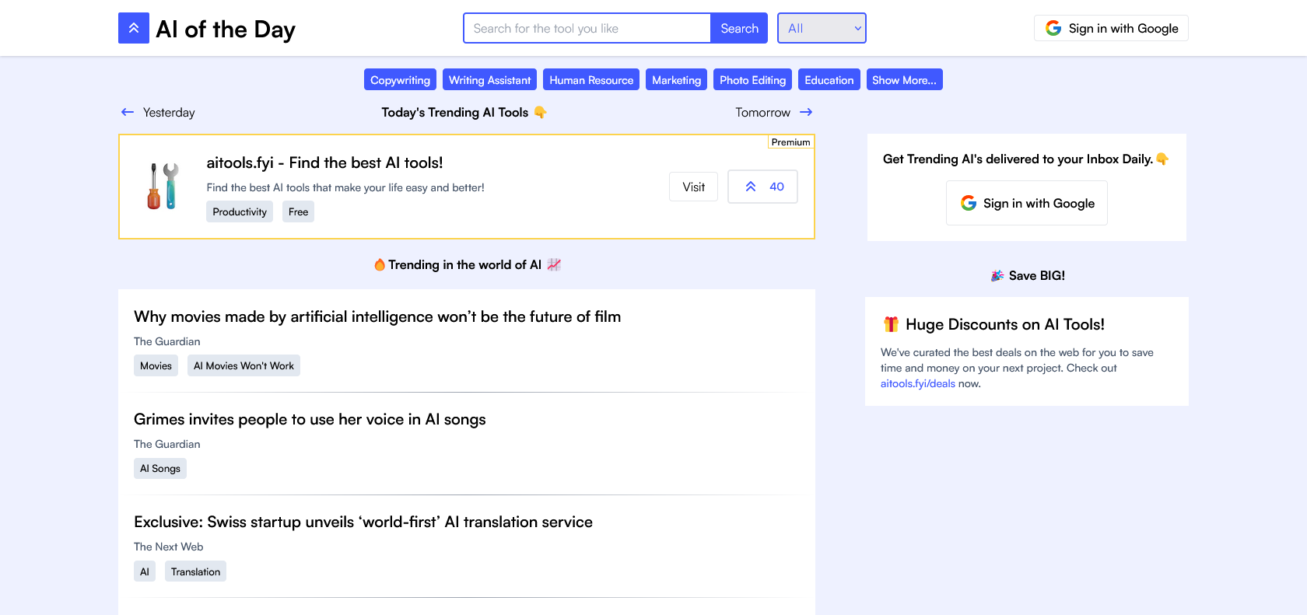
Task: Click the AI Movies Won't Work tag
Action: [244, 365]
